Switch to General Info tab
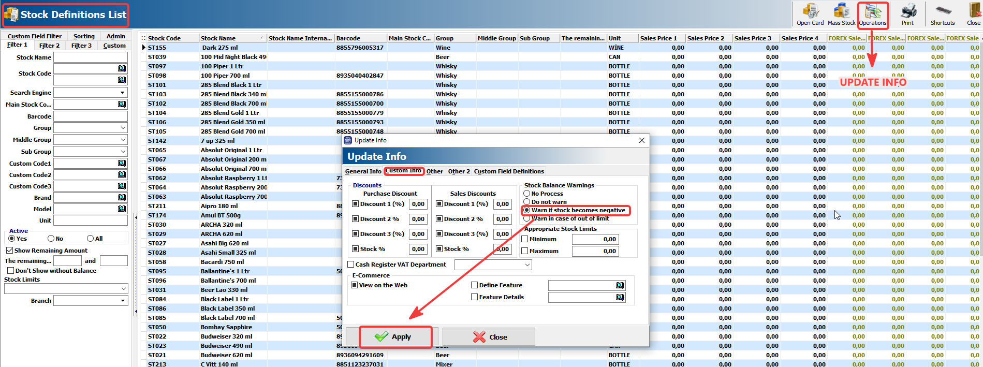 [x=363, y=171]
